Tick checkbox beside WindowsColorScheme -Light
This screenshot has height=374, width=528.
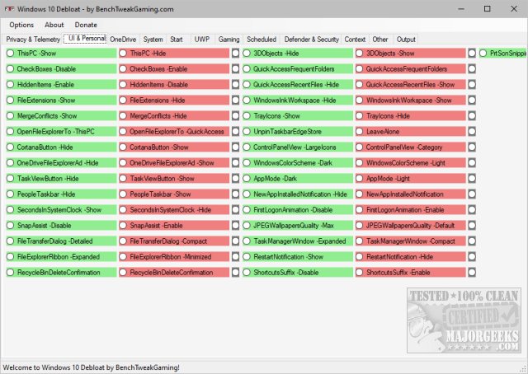pos(472,163)
